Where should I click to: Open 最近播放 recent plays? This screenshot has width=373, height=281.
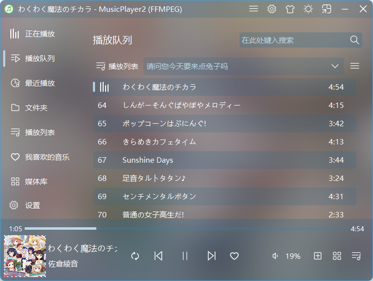coord(40,83)
